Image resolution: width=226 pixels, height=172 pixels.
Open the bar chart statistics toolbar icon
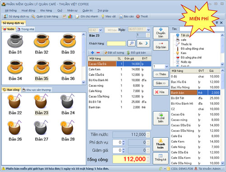[70, 16]
